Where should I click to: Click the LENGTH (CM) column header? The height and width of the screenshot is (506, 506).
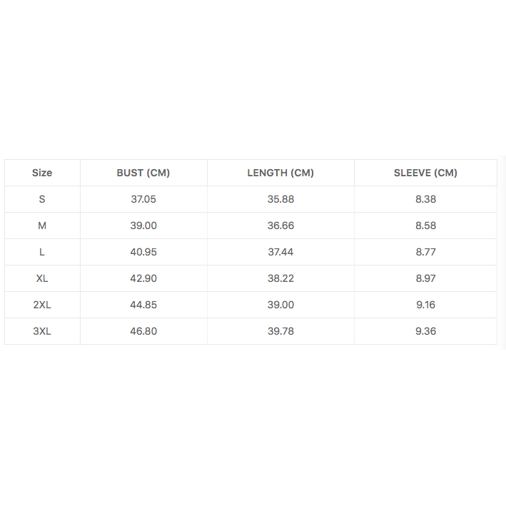(280, 173)
